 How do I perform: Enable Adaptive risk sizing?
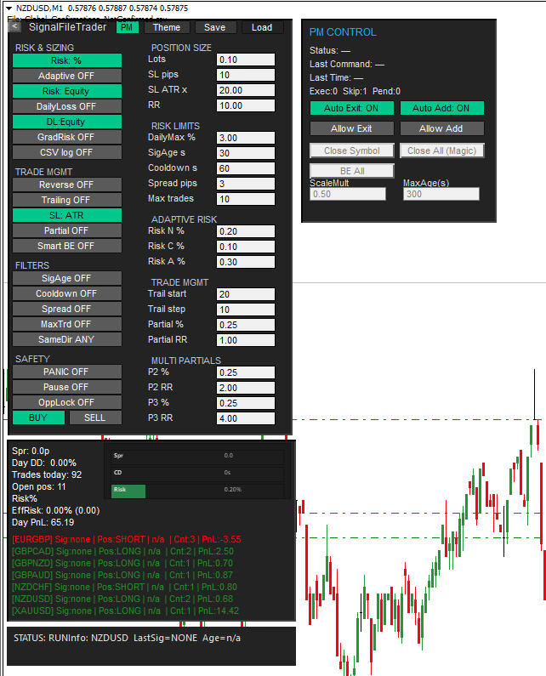[67, 76]
